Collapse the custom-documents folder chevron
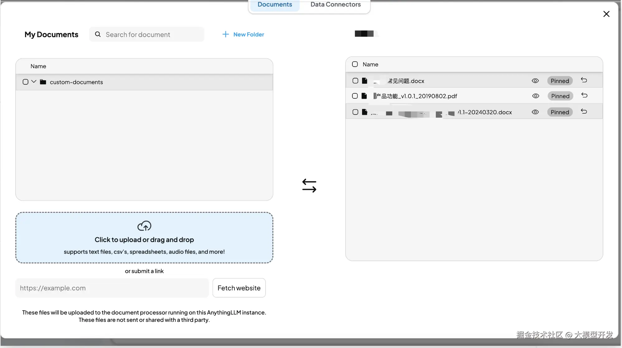622x348 pixels. pyautogui.click(x=34, y=82)
